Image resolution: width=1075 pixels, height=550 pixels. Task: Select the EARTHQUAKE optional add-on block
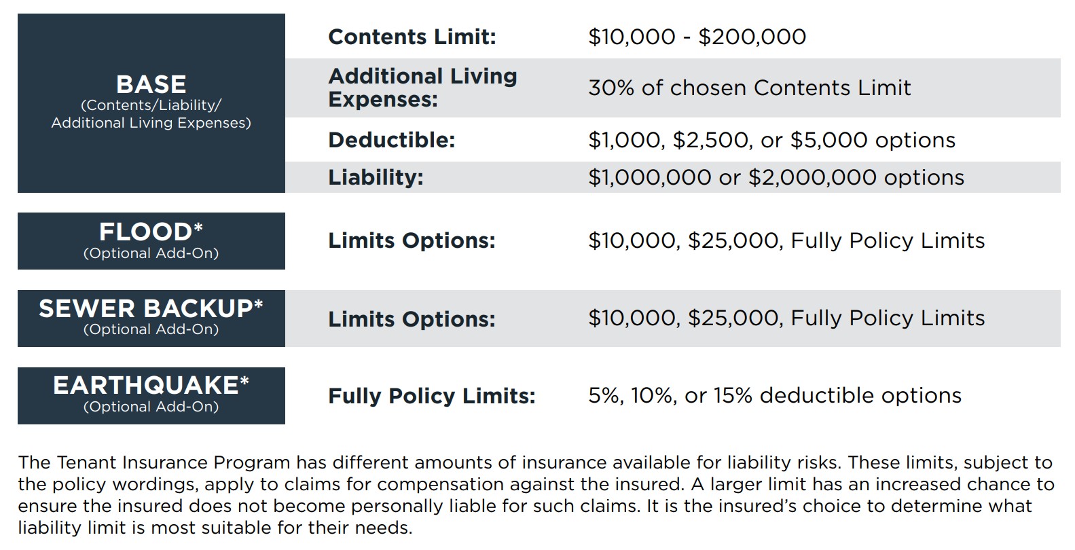151,396
